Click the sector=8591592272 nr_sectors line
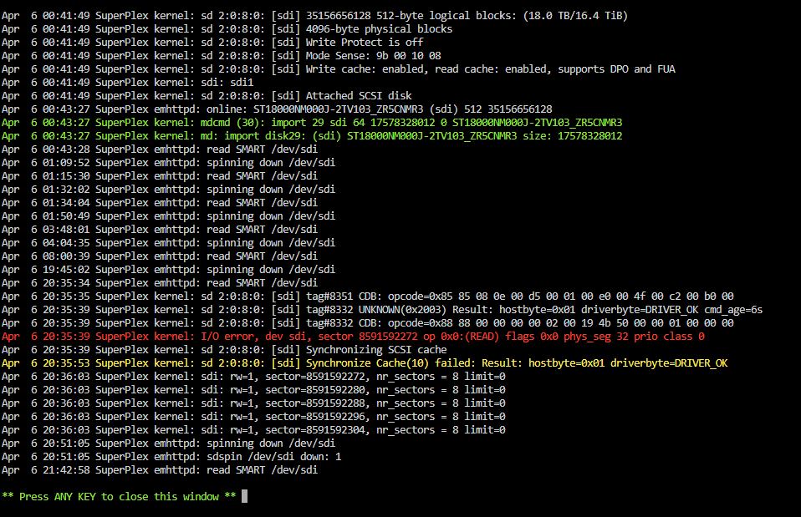Image resolution: width=801 pixels, height=517 pixels. point(253,376)
